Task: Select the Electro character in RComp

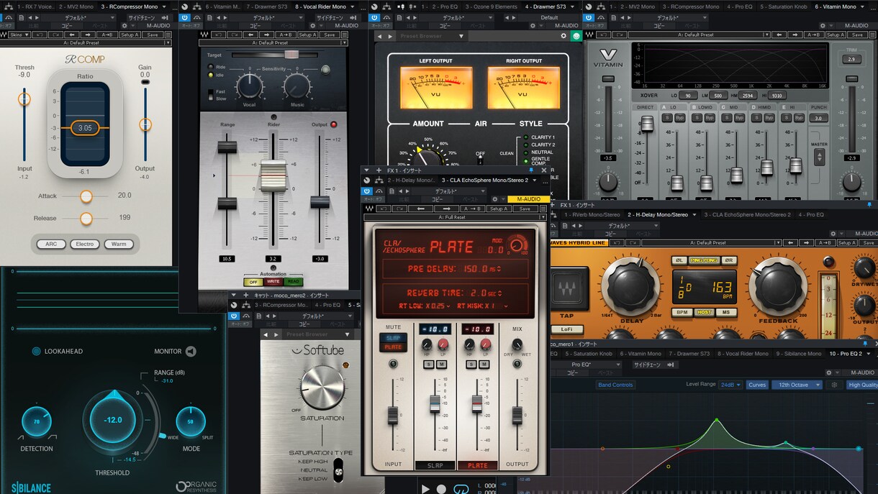Action: pyautogui.click(x=85, y=244)
